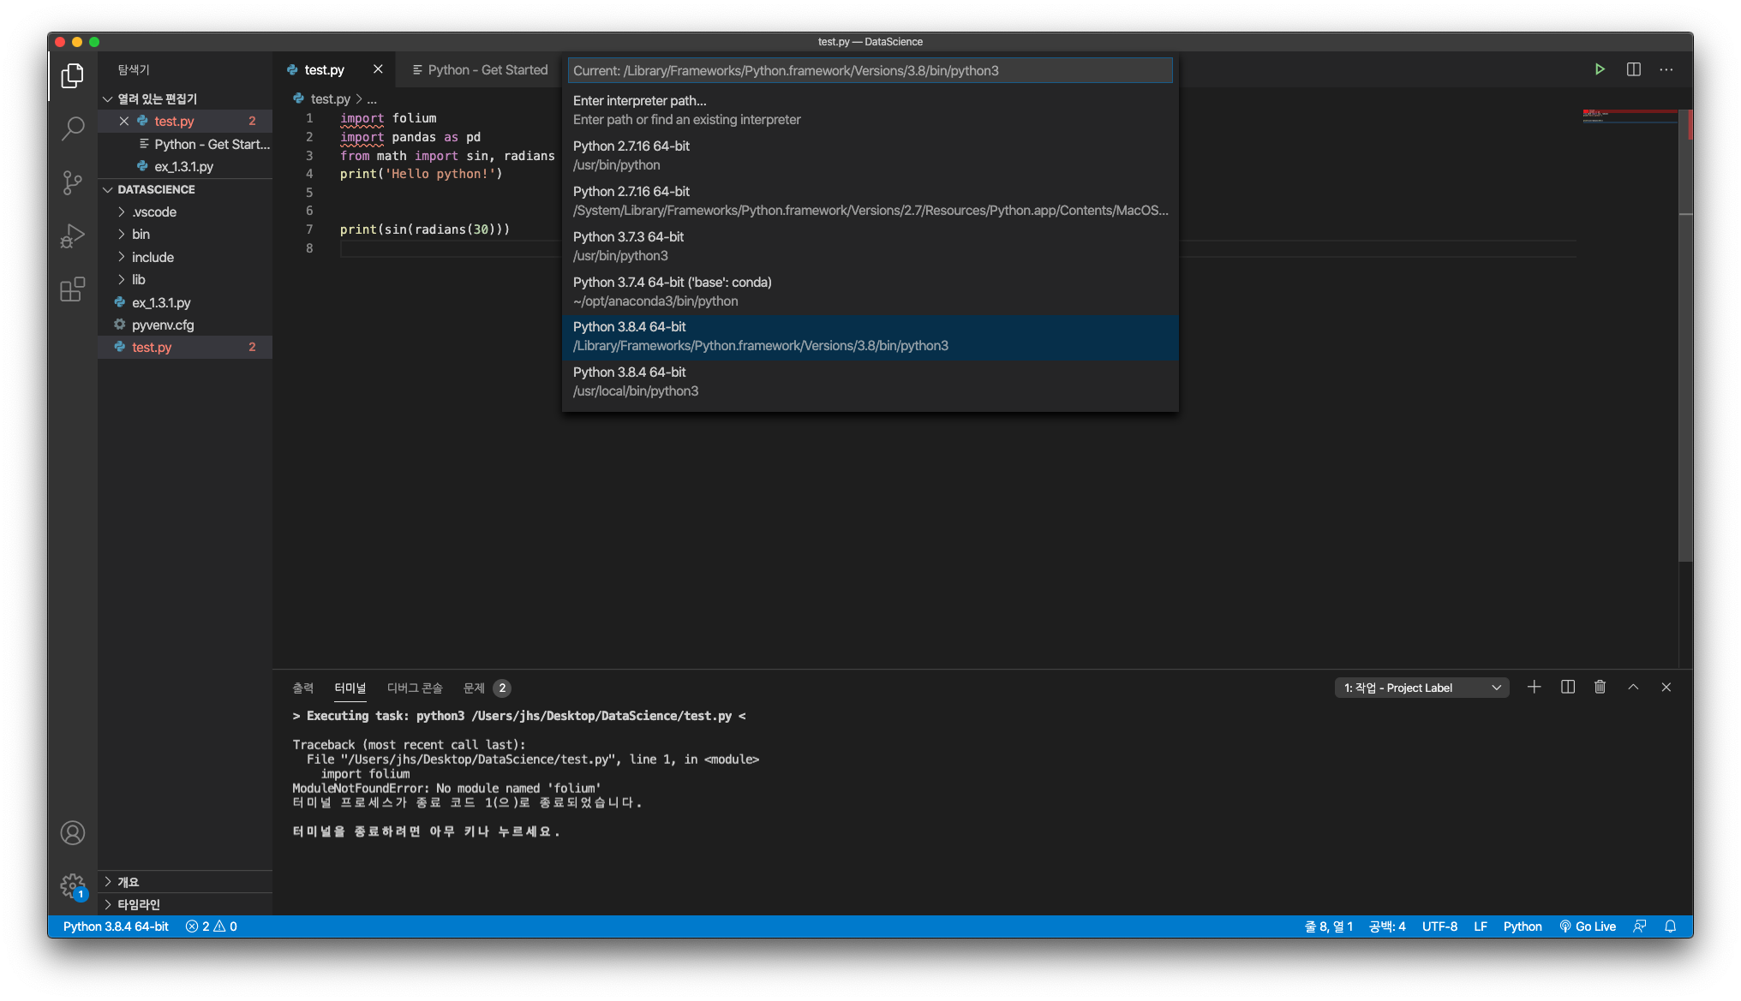
Task: Choose 'Enter interpreter path...' option
Action: click(x=870, y=110)
